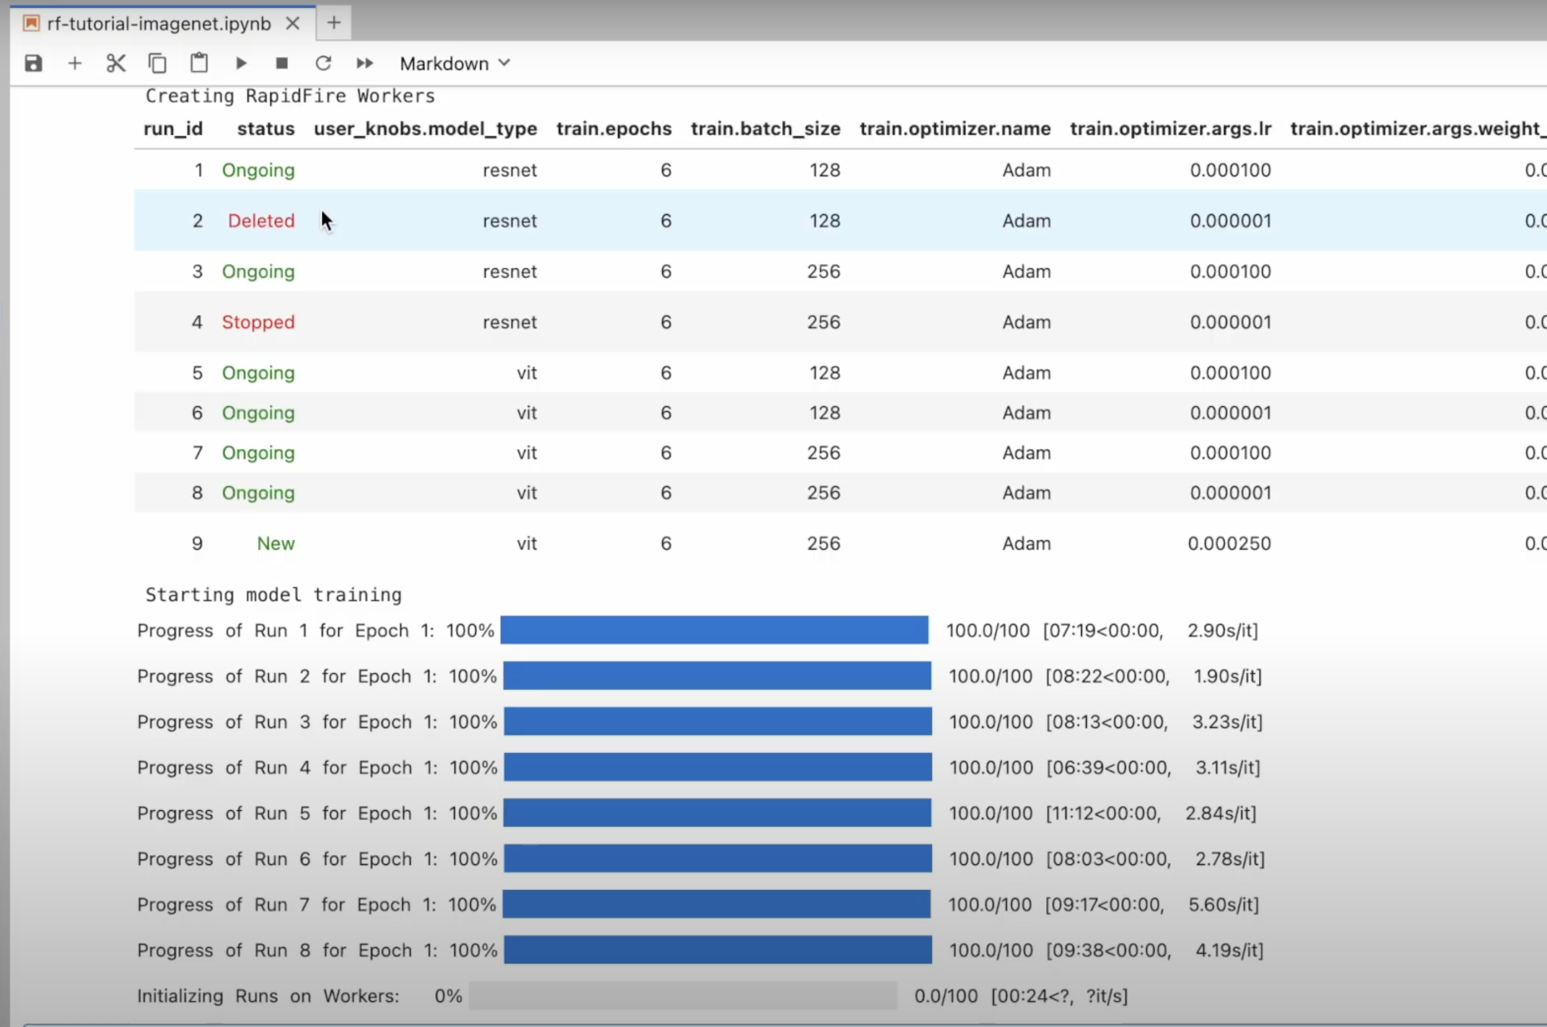Click the vit model type in run 5
The image size is (1547, 1027).
coord(527,373)
